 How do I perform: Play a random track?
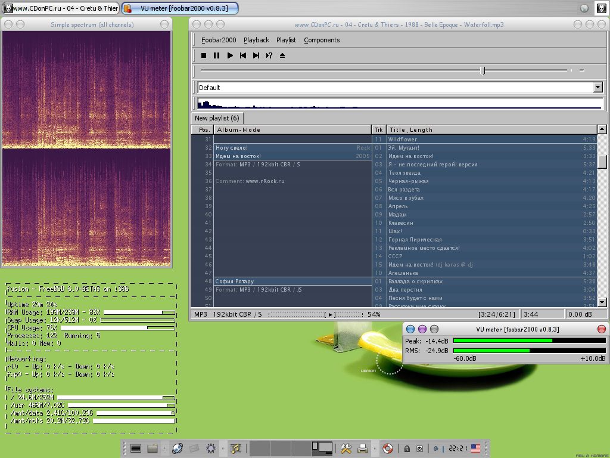click(269, 55)
